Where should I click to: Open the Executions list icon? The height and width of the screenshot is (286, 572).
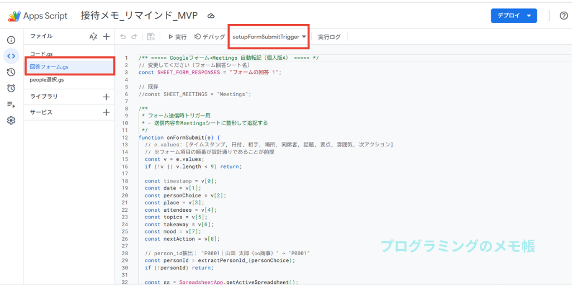click(x=11, y=104)
